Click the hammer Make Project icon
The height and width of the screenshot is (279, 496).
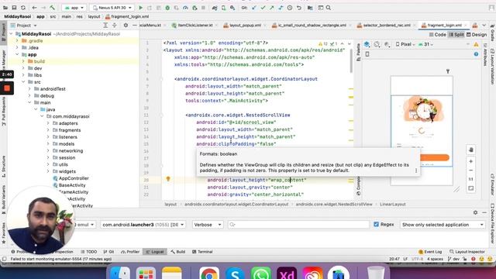tap(53, 8)
